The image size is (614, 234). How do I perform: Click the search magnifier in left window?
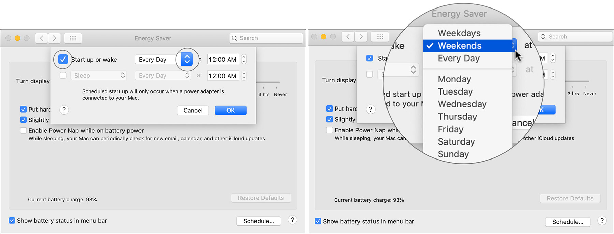pos(235,38)
